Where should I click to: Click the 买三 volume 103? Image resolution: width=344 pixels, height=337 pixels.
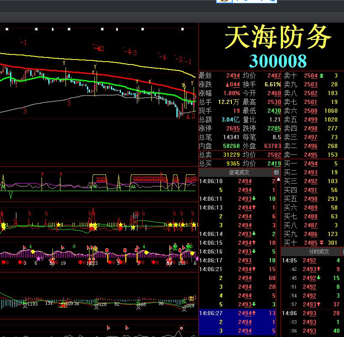[x=332, y=181]
